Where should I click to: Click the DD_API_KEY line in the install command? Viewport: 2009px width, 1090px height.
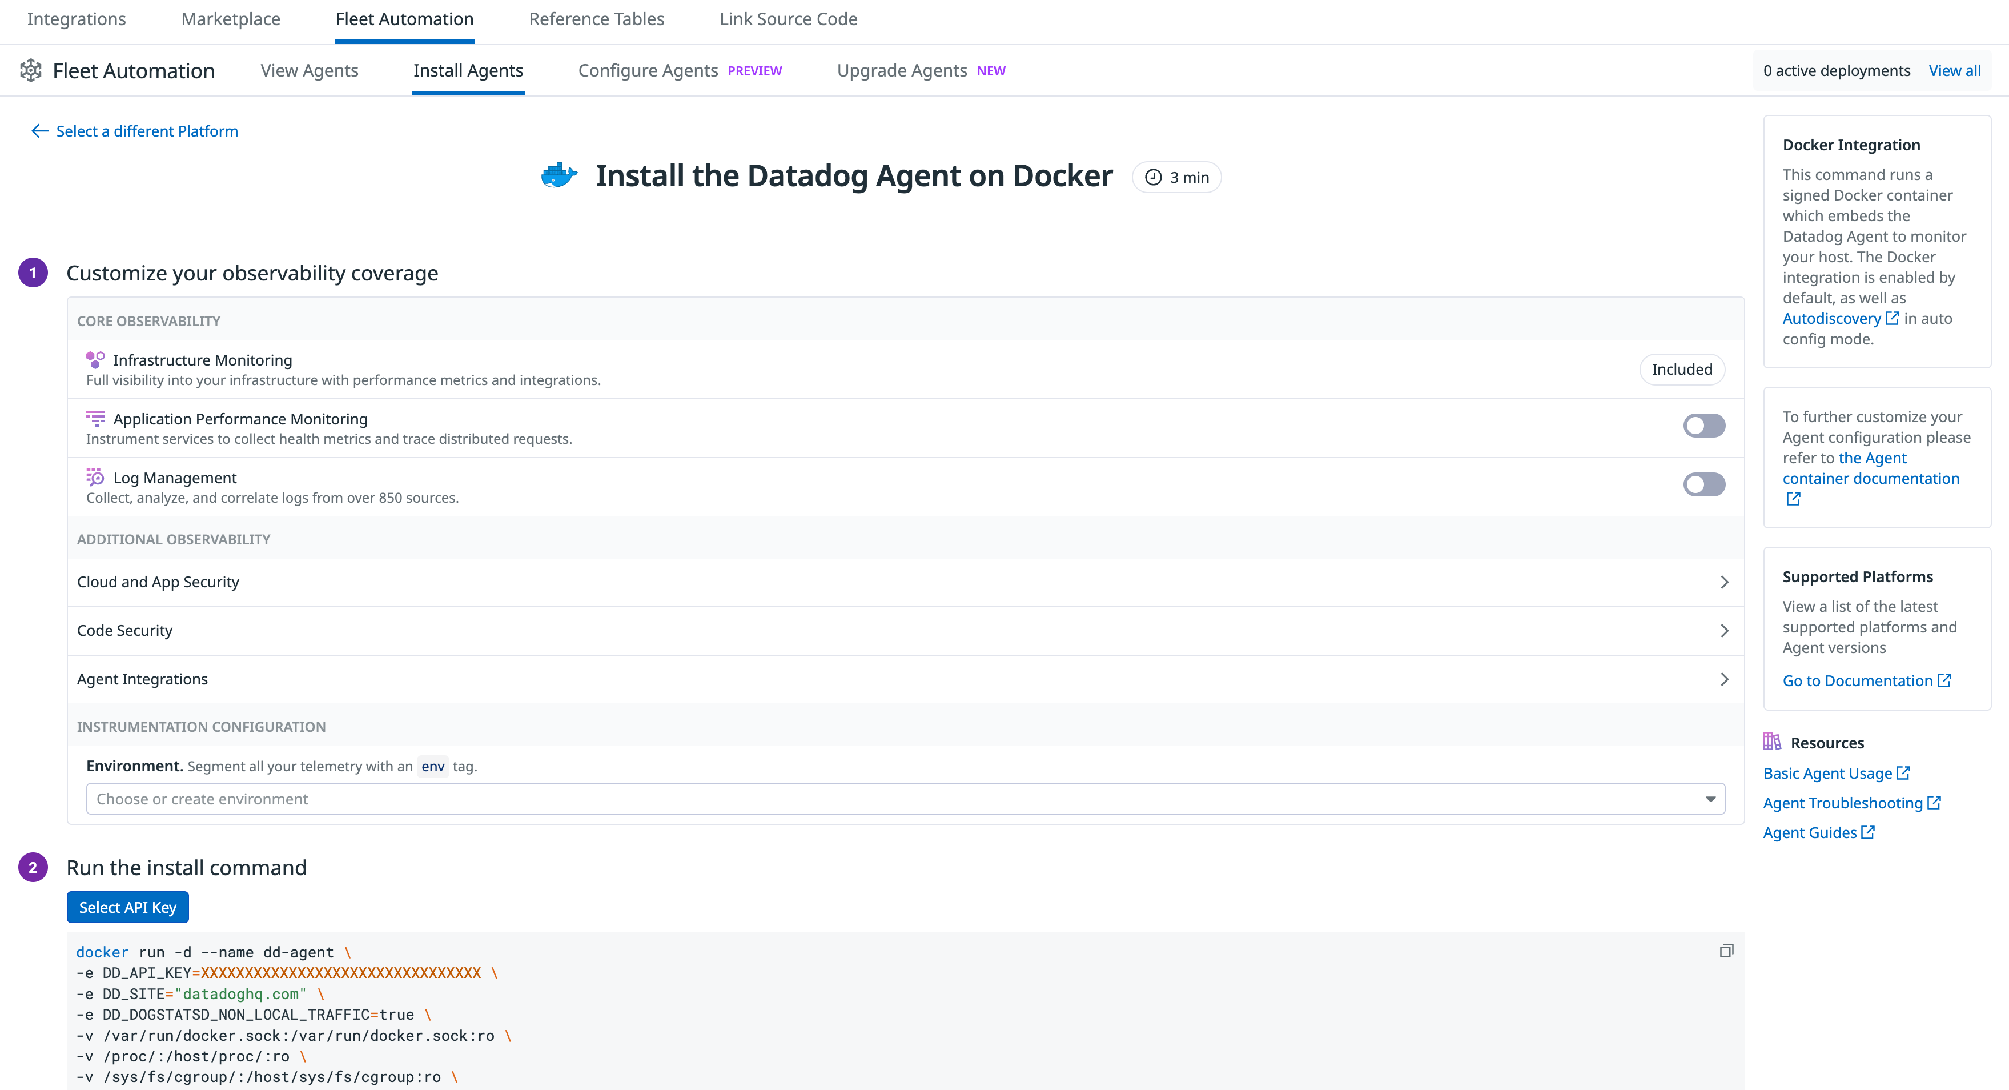[286, 973]
